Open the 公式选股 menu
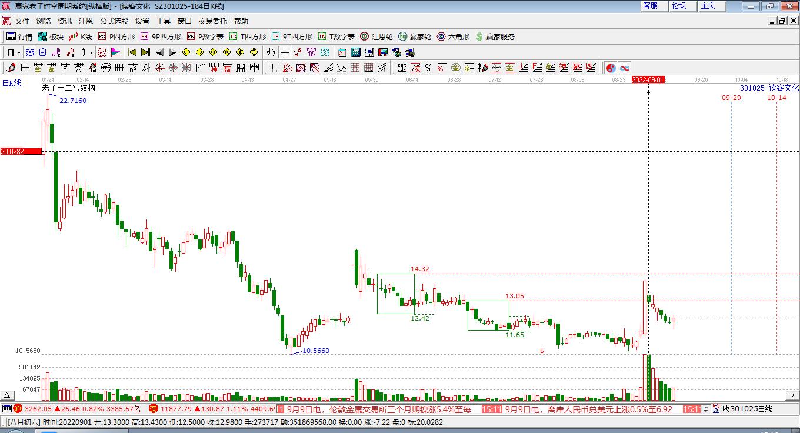Image resolution: width=800 pixels, height=433 pixels. pos(114,21)
